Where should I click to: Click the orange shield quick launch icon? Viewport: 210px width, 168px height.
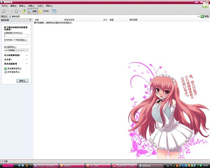(x=27, y=166)
